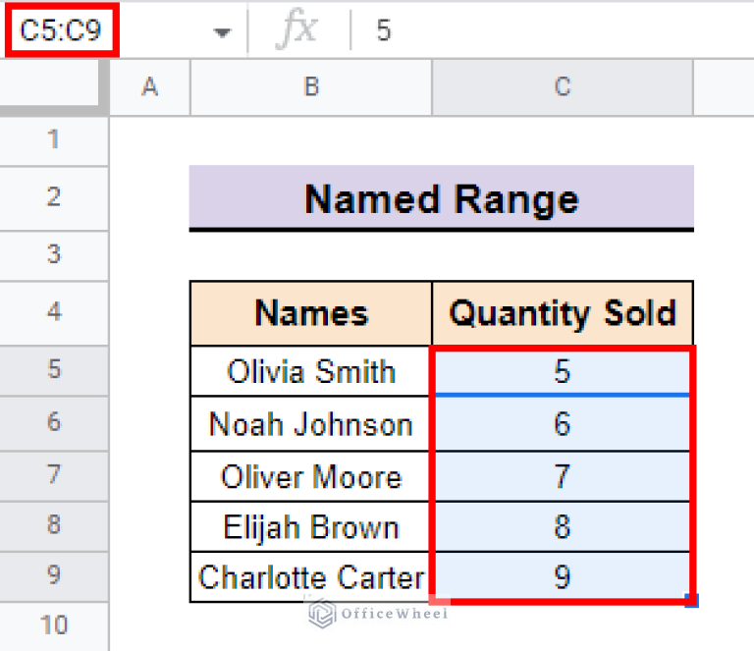Screen dimensions: 754x651
Task: Select column A header
Action: 149,87
